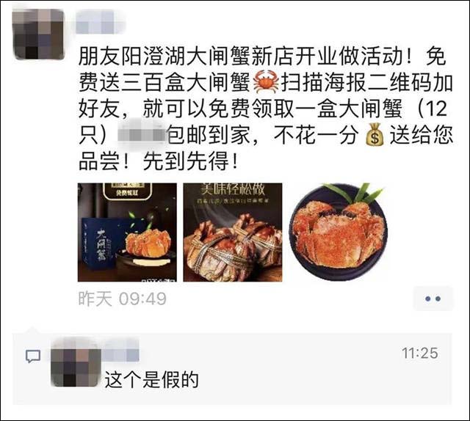Image resolution: width=470 pixels, height=421 pixels.
Task: Click the 昨天 09:49 post timestamp
Action: 123,299
